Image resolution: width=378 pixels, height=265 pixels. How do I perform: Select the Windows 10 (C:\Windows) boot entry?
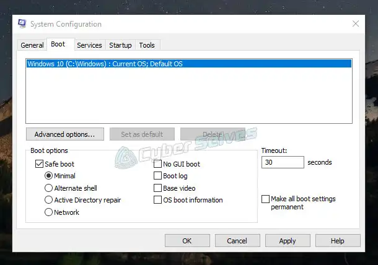click(189, 64)
